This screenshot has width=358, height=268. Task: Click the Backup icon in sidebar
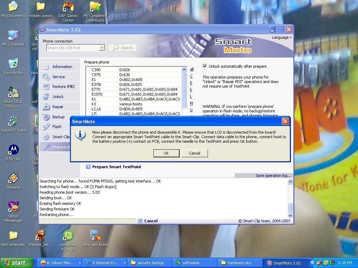[46, 117]
